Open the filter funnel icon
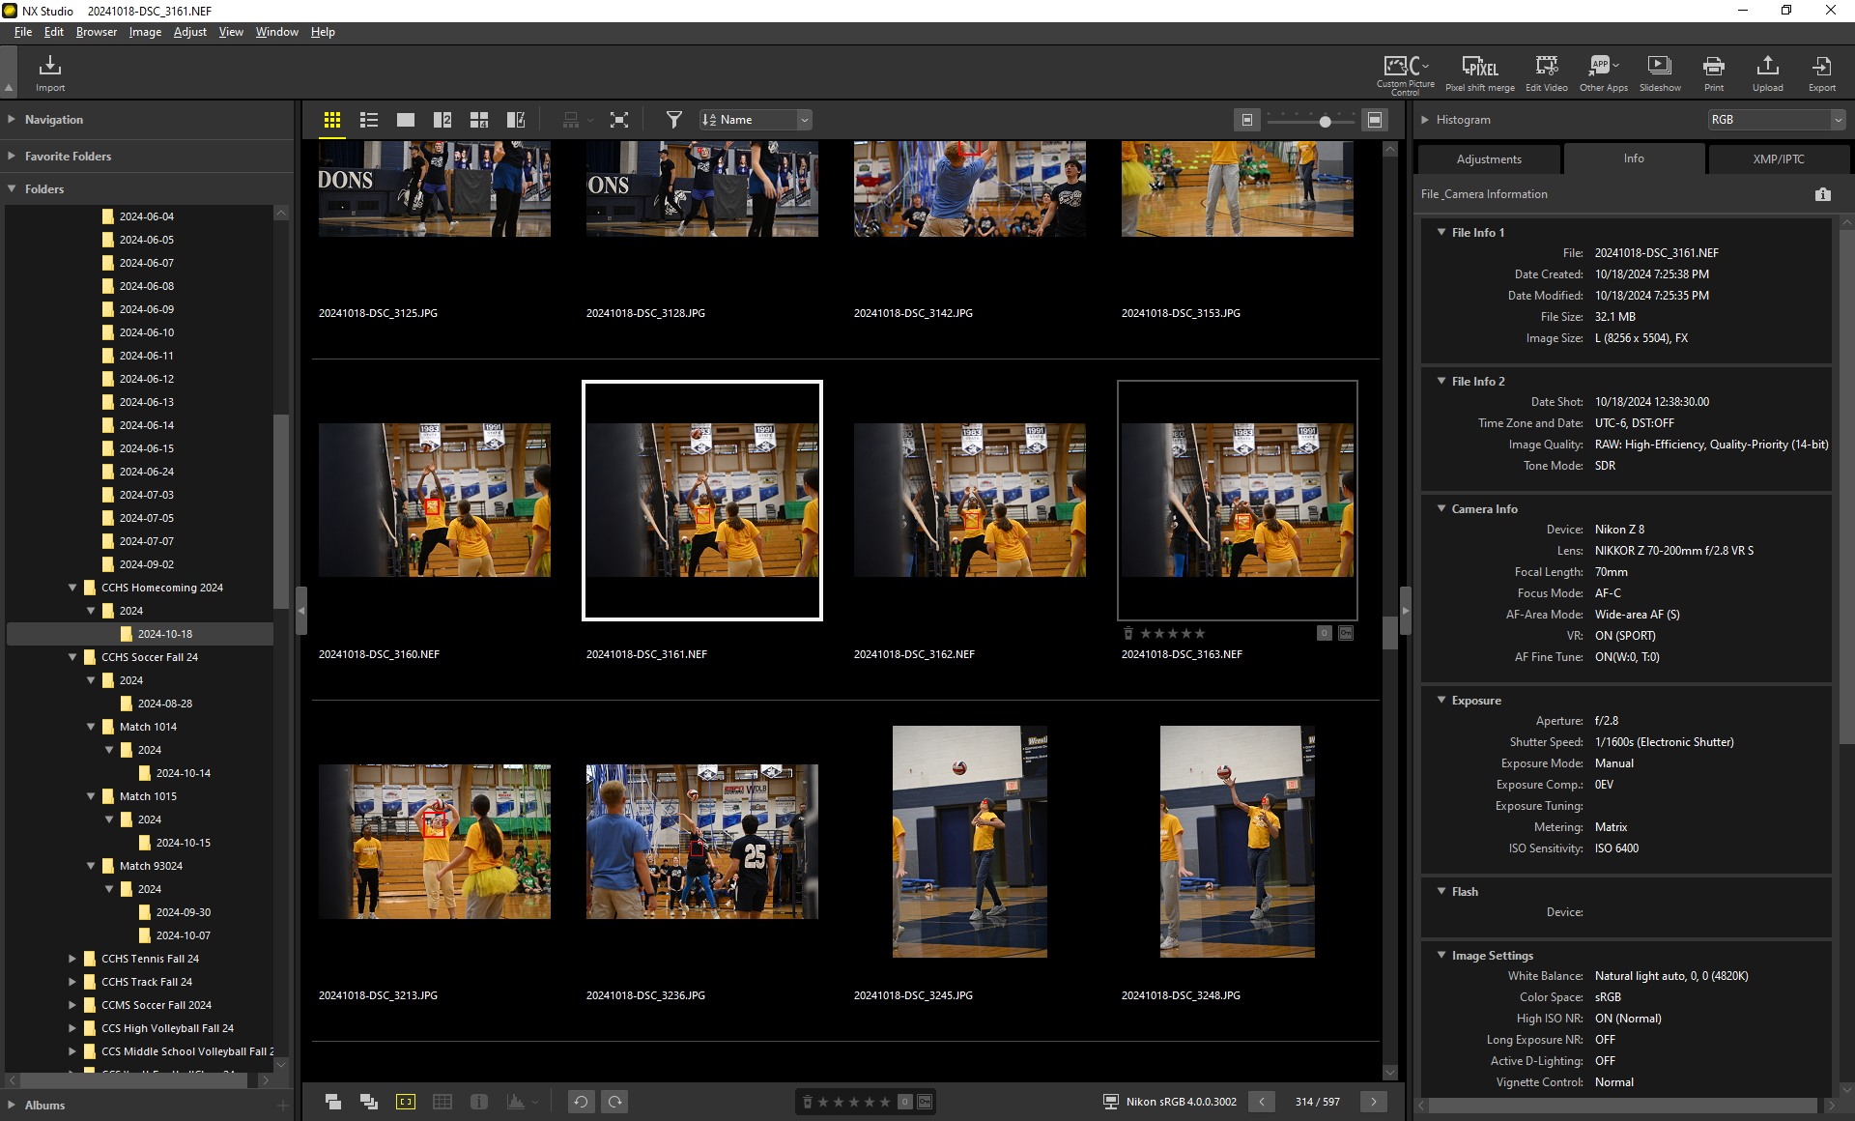Screen dimensions: 1855x1121 pos(674,120)
